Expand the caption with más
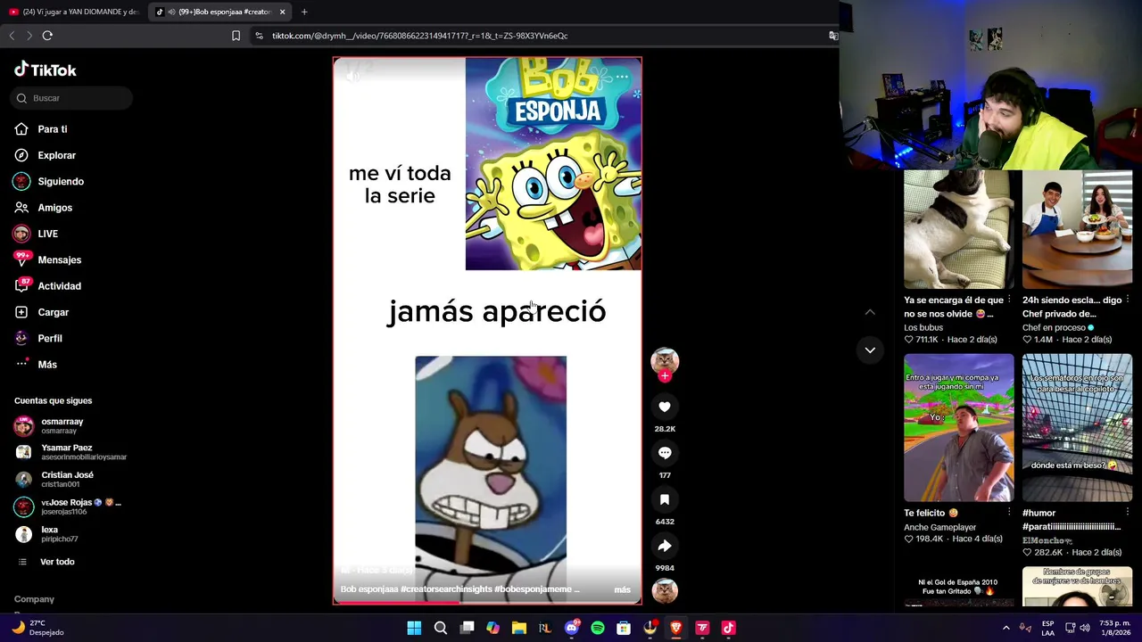1142x642 pixels. pos(622,589)
